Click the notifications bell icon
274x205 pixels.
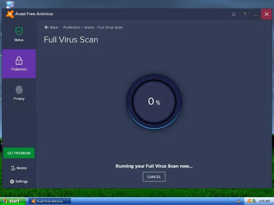click(x=234, y=14)
